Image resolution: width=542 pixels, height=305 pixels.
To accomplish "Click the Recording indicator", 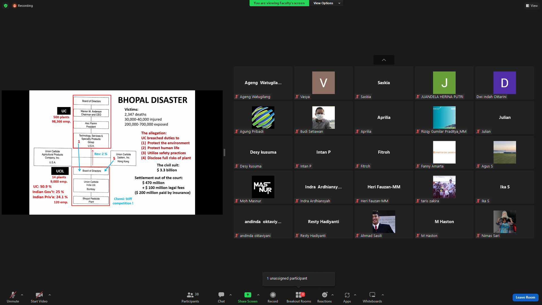I will point(23,6).
